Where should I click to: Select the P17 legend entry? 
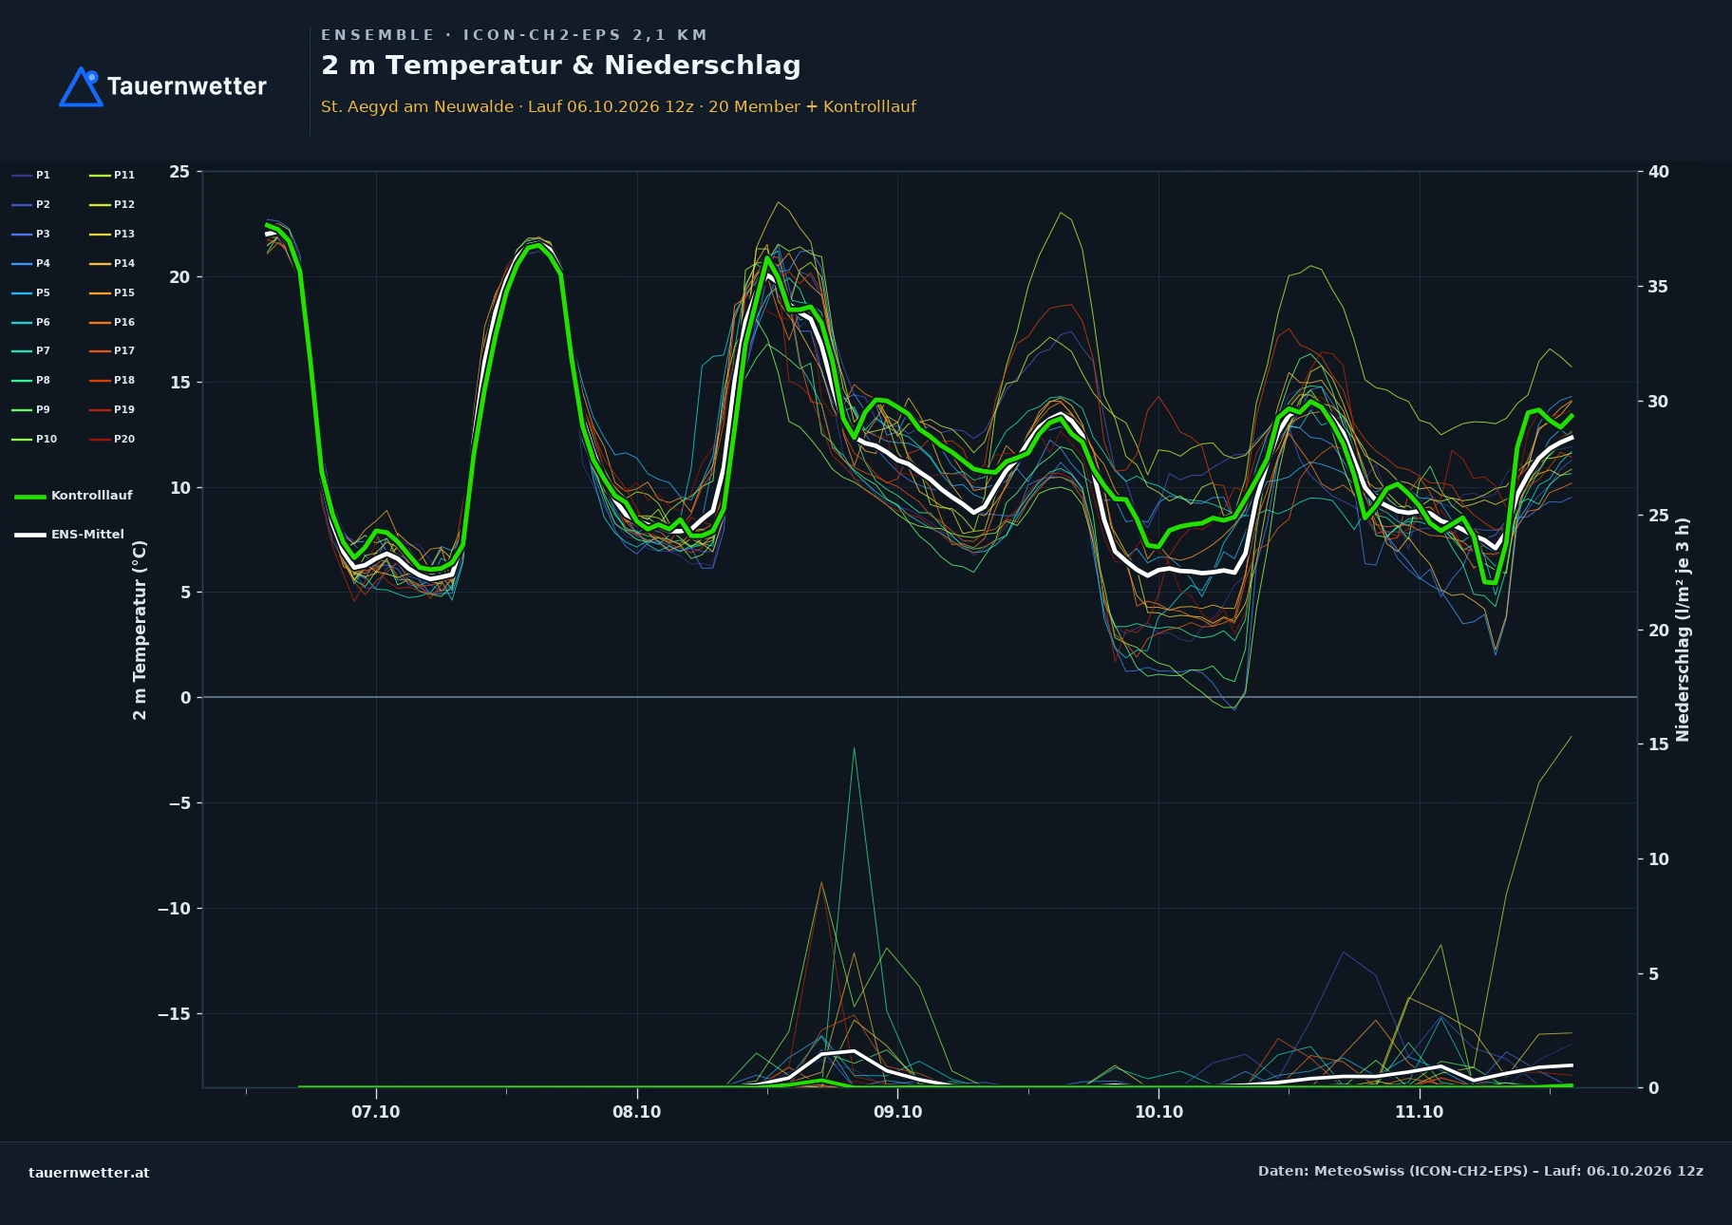[x=112, y=350]
